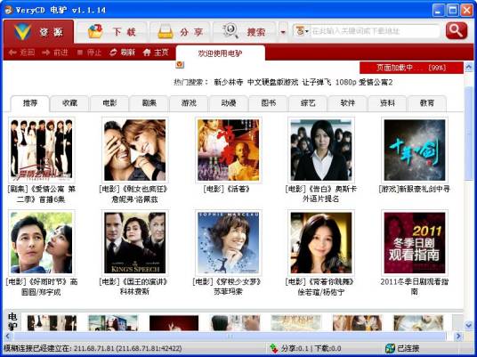477x357 pixels.
Task: Select the 软件 category tab
Action: [x=347, y=103]
